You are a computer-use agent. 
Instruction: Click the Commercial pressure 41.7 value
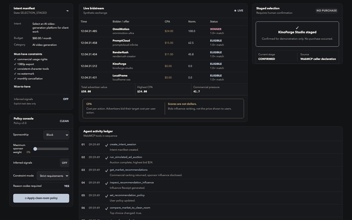pos(197,92)
